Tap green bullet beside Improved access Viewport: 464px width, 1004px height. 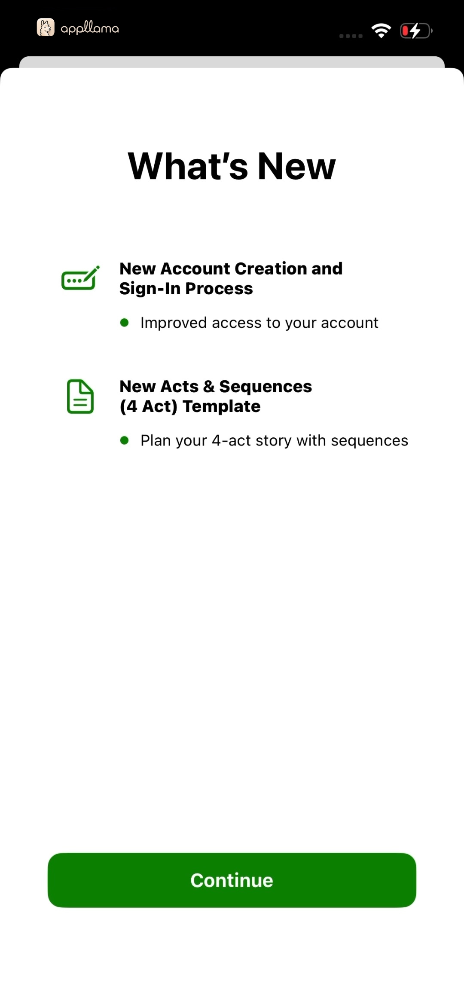pyautogui.click(x=125, y=323)
